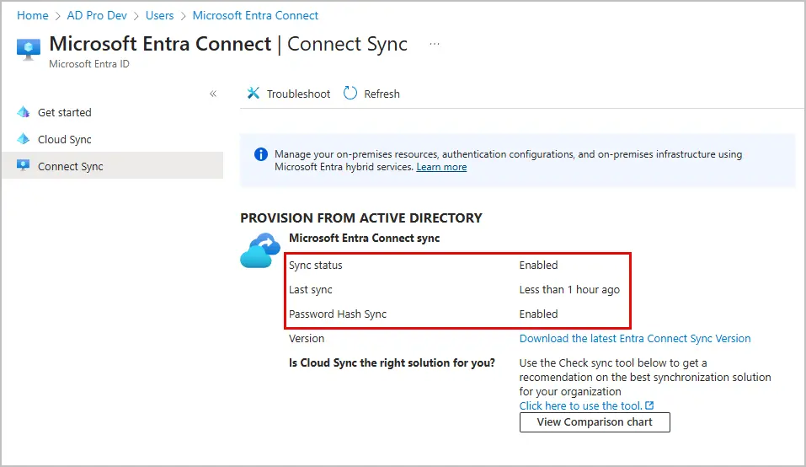Click the Password Hash Sync Enabled value

[538, 314]
